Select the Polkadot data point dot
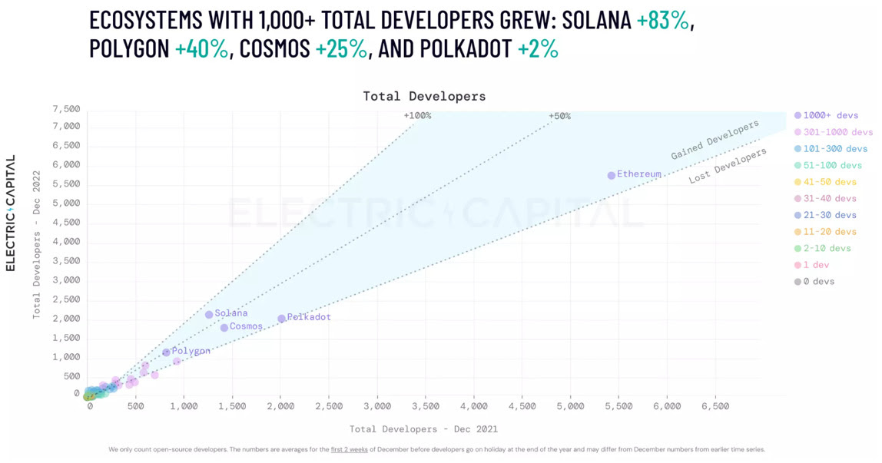This screenshot has width=882, height=463. [x=281, y=319]
